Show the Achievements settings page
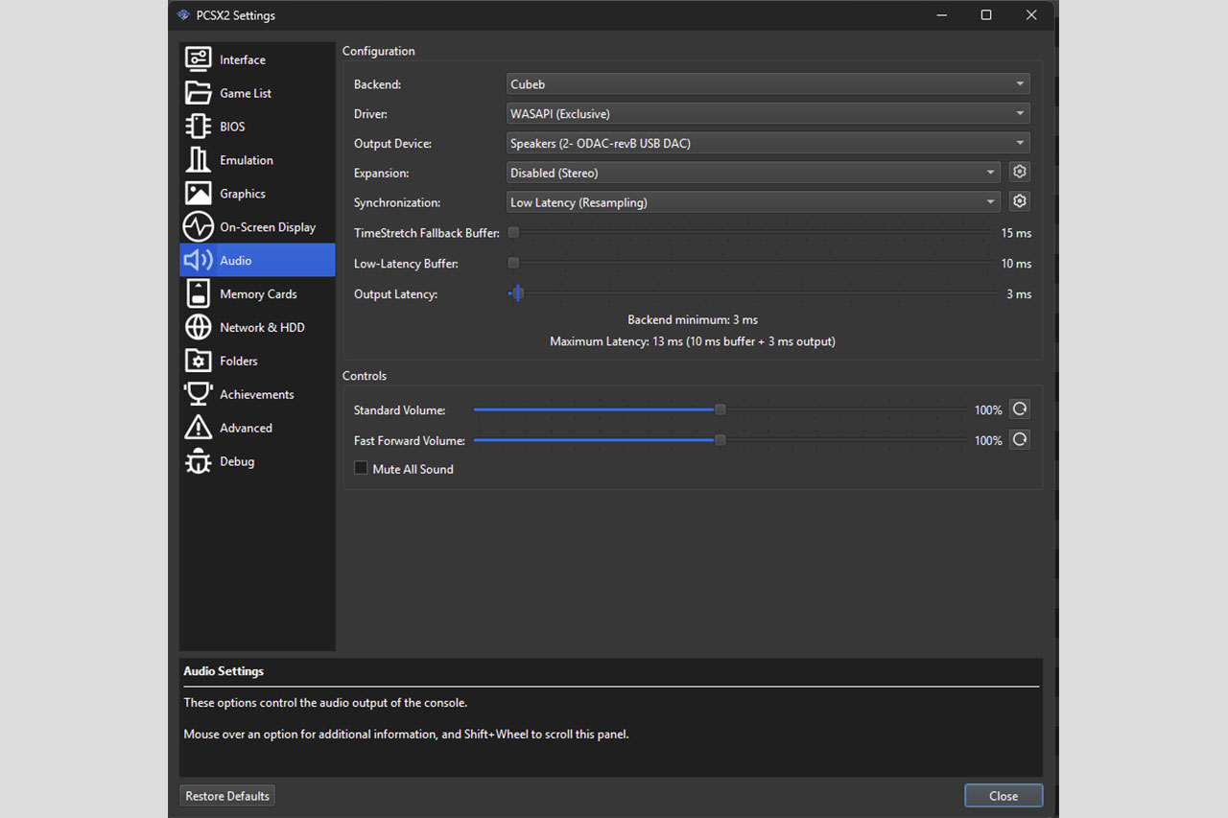The width and height of the screenshot is (1228, 818). (257, 394)
